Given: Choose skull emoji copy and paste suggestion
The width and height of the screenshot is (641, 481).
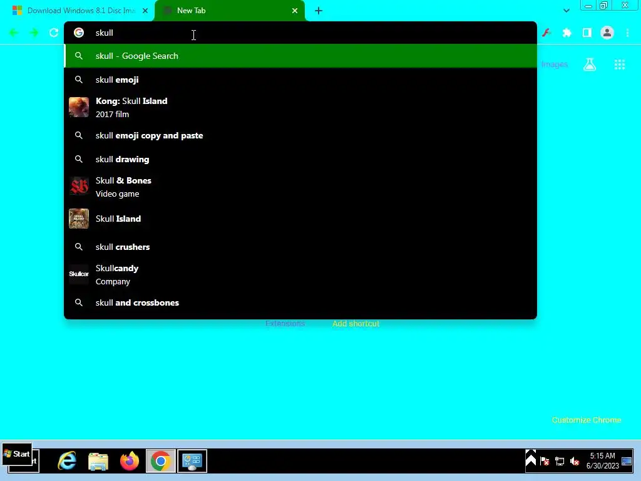Looking at the screenshot, I should (x=300, y=135).
